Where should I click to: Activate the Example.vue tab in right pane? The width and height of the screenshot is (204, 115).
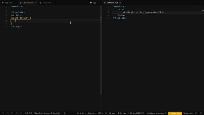112,3
